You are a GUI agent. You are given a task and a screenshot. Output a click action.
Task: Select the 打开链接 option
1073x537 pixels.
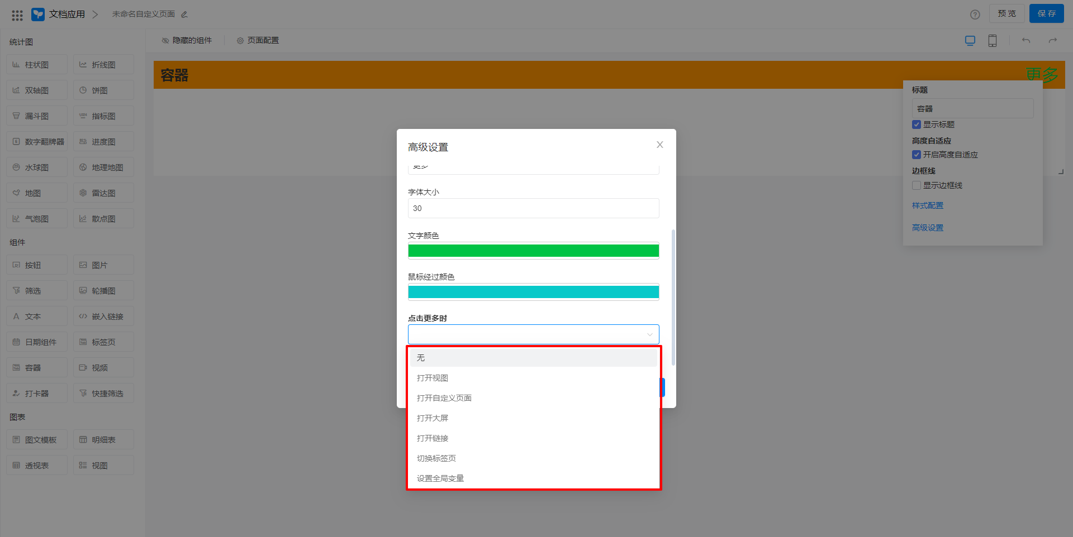click(x=433, y=438)
